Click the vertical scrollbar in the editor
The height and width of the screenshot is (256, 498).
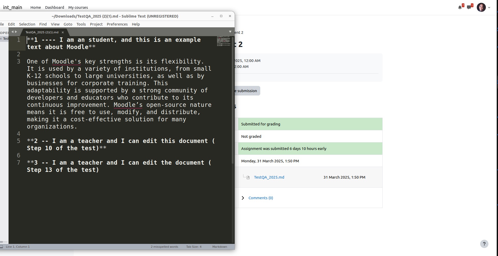click(233, 101)
